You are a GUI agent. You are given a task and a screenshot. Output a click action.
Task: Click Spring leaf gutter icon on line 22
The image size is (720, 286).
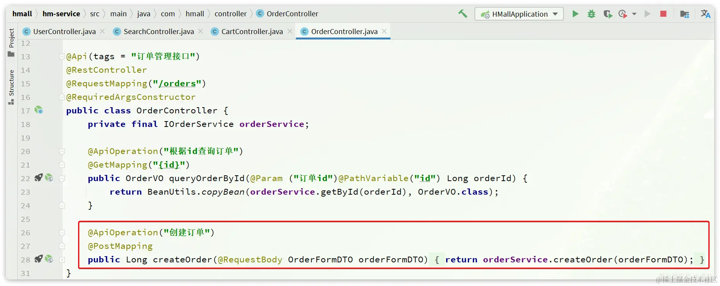[x=49, y=178]
